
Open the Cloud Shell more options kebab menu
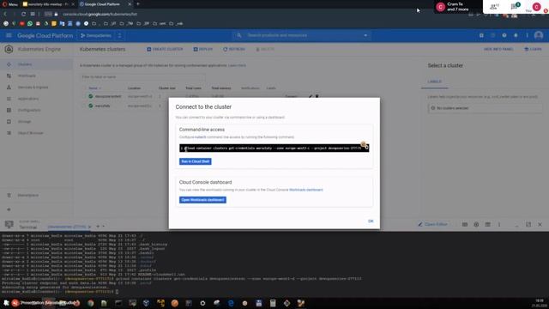pos(499,225)
